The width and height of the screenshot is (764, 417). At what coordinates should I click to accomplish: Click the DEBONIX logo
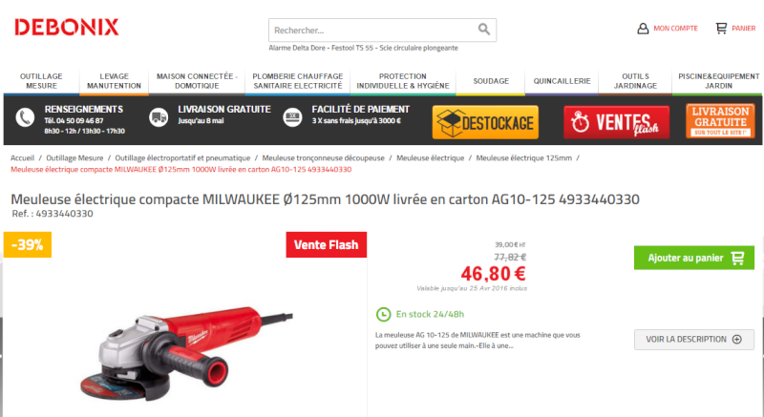67,28
